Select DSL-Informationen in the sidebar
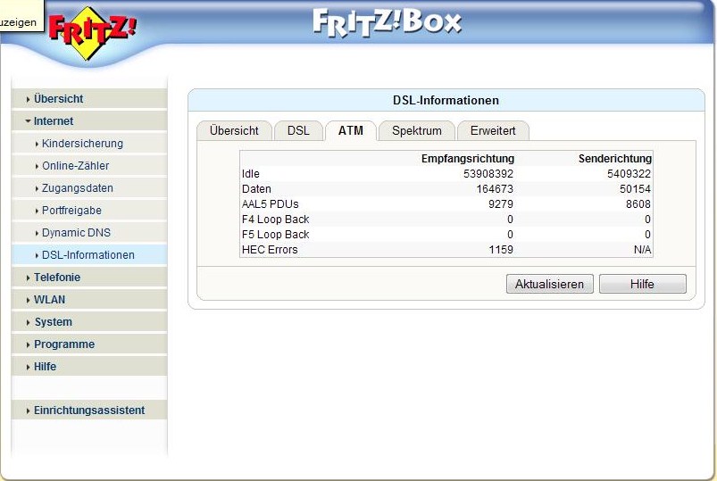 tap(88, 255)
